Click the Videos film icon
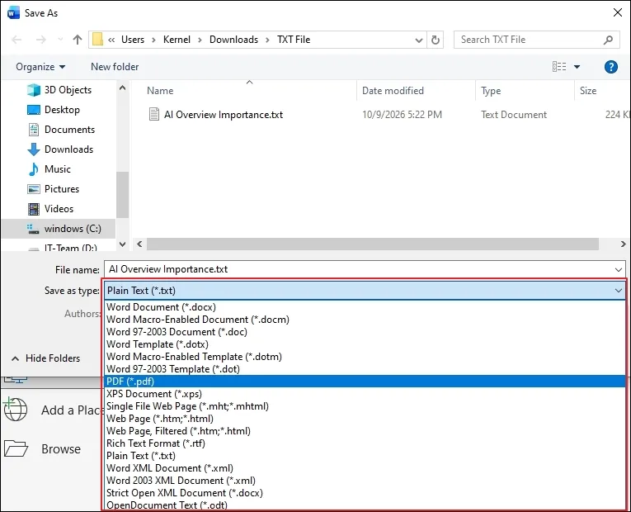The width and height of the screenshot is (631, 512). click(x=33, y=209)
